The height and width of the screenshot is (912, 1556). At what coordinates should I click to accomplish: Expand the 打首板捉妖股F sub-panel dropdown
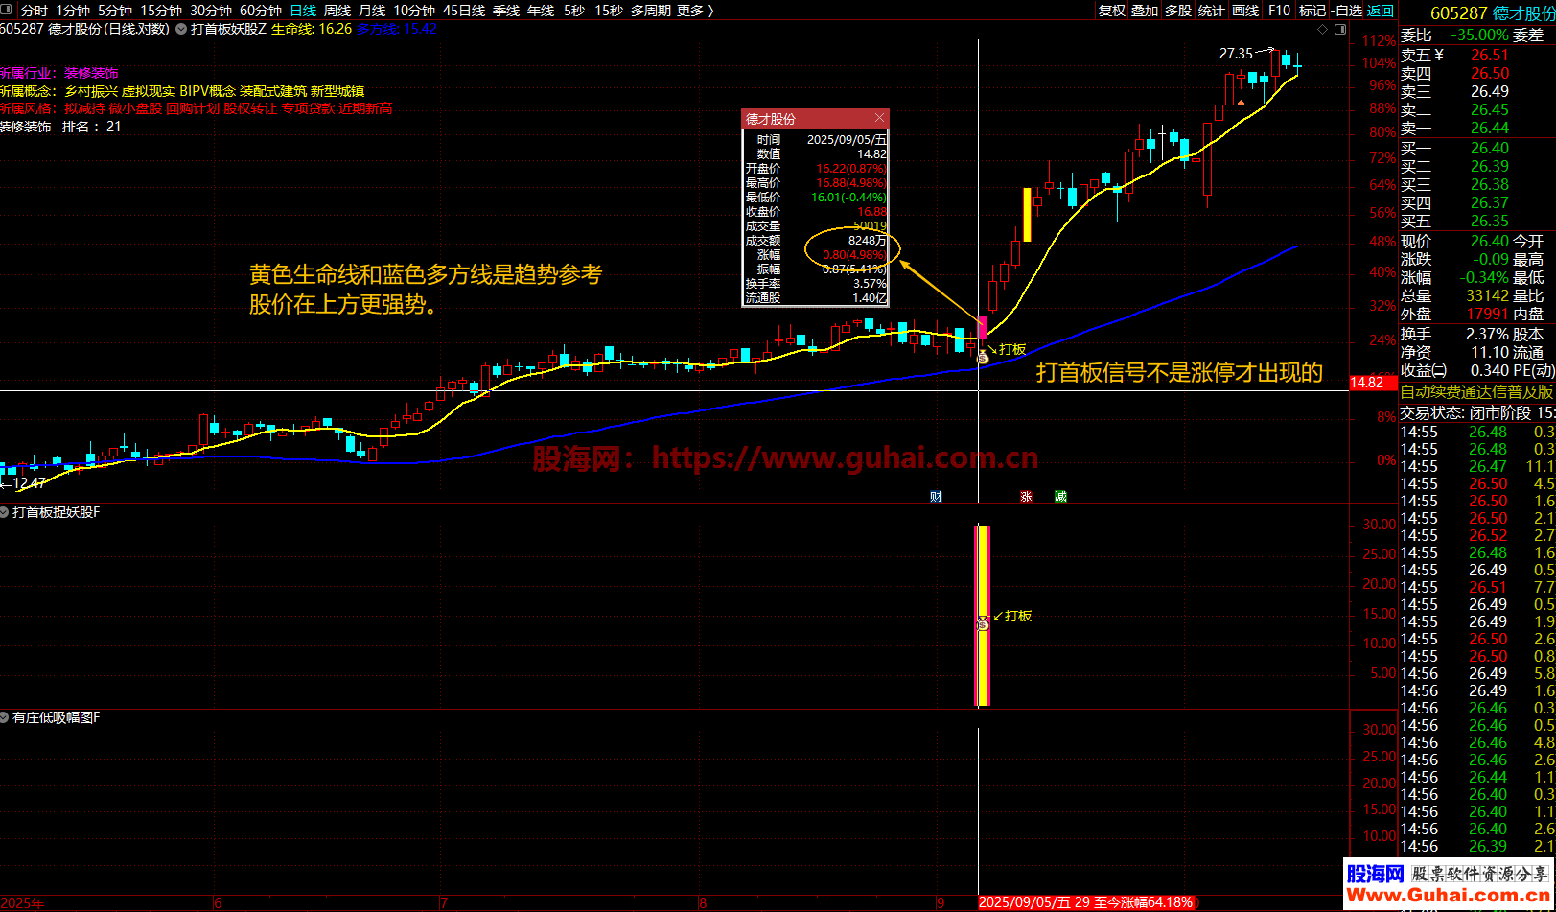(x=5, y=512)
